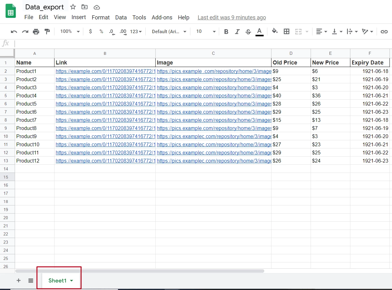Open the Default (Arial) font dropdown
Image resolution: width=392 pixels, height=290 pixels.
coord(169,31)
